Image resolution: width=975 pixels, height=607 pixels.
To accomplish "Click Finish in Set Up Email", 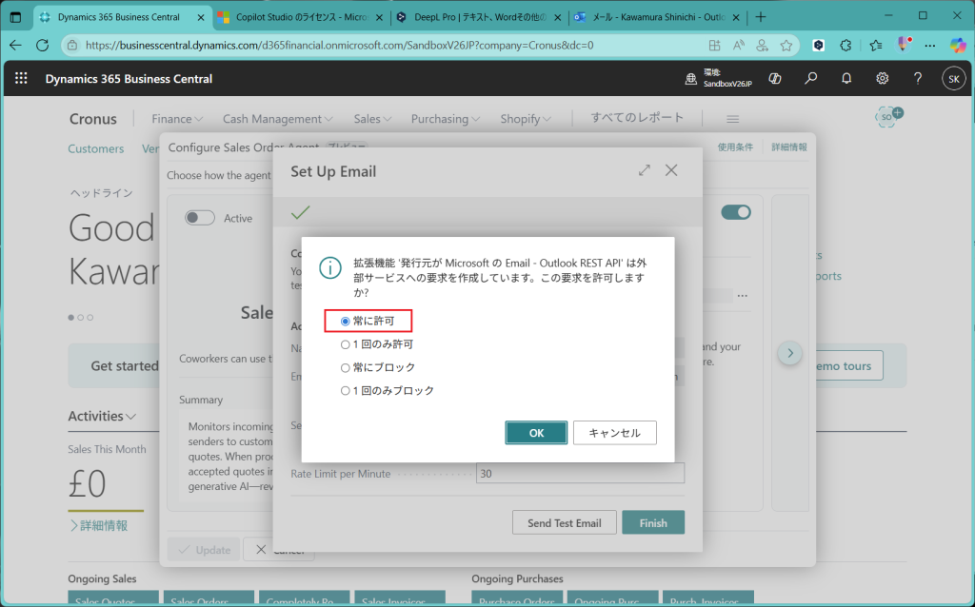I will (653, 523).
